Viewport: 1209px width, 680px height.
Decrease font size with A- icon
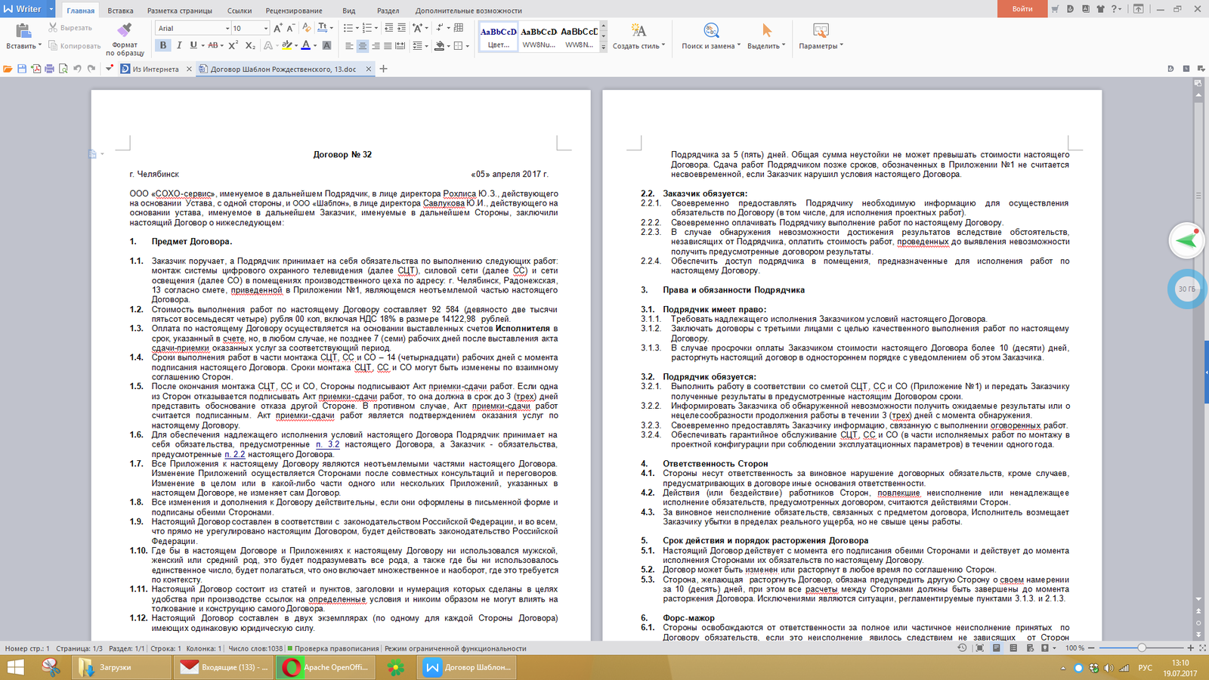click(291, 28)
